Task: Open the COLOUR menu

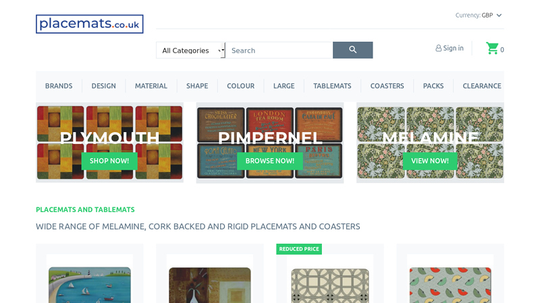Action: [x=241, y=86]
